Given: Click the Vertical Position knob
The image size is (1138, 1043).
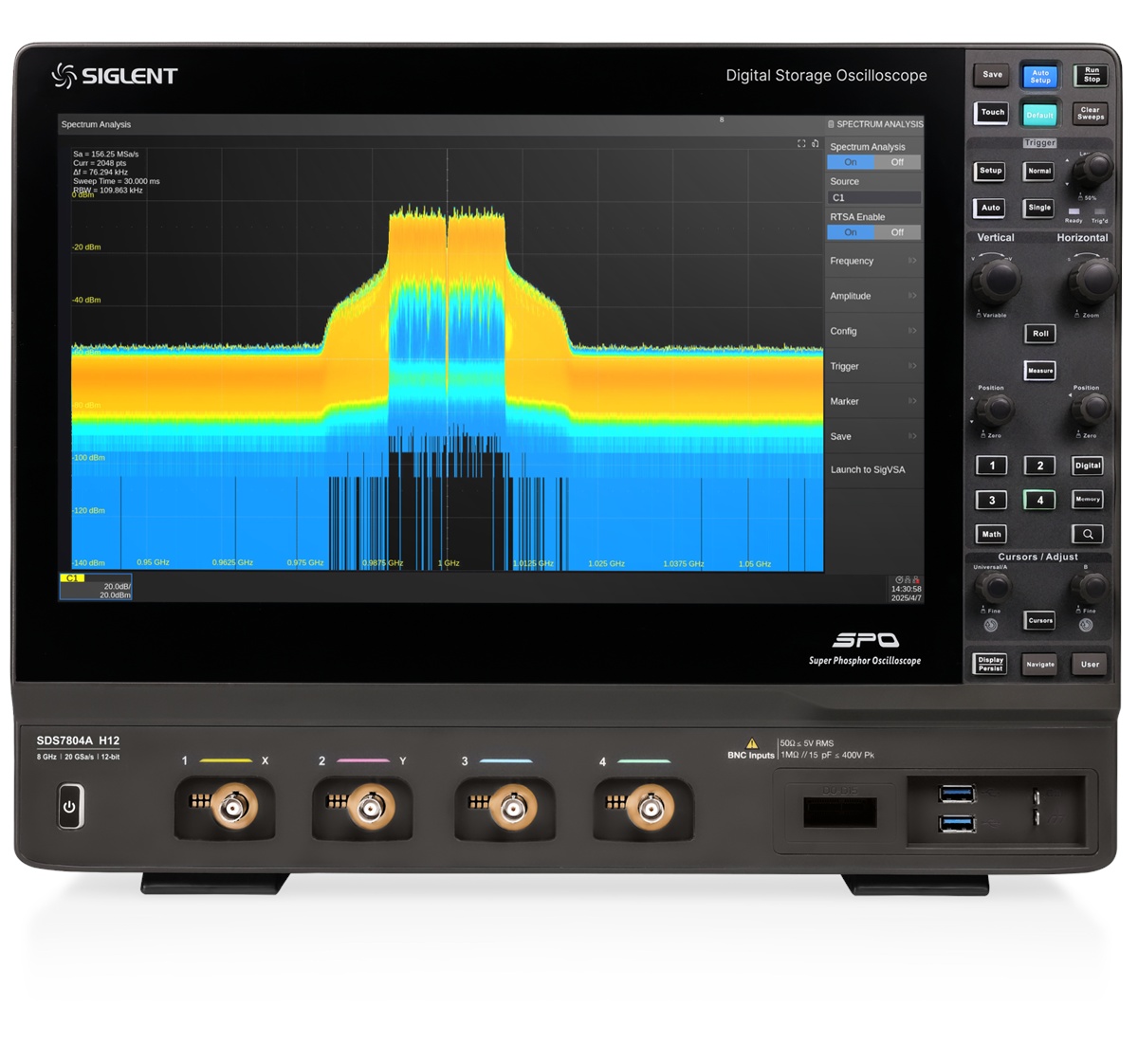Looking at the screenshot, I should pos(996,410).
